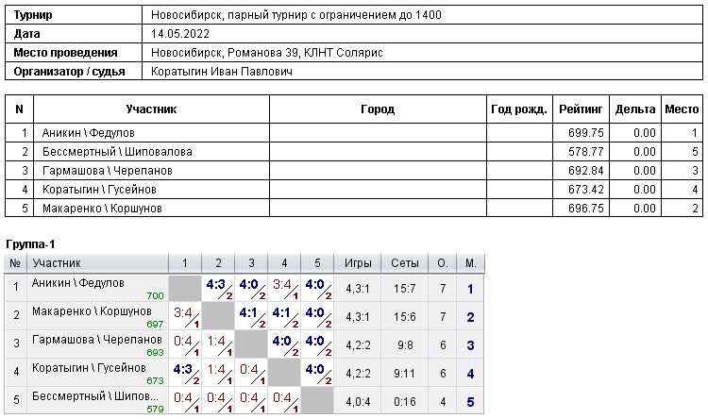Click the Сеты column header
The width and height of the screenshot is (708, 419).
tap(404, 262)
